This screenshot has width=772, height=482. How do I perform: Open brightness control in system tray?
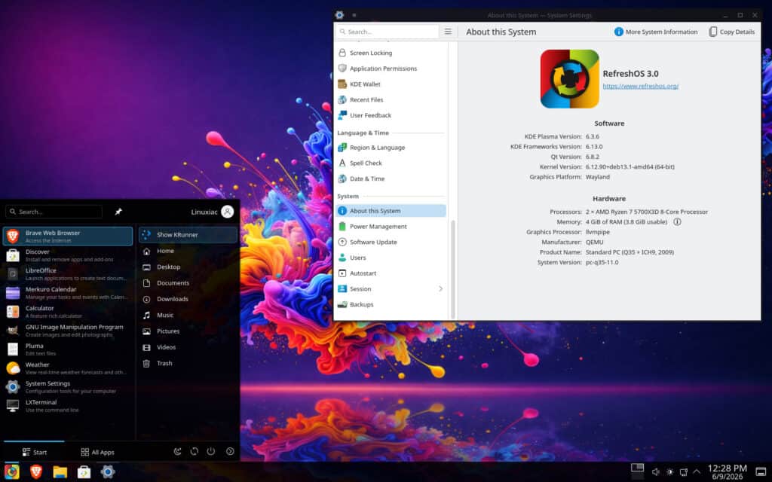[x=669, y=472]
